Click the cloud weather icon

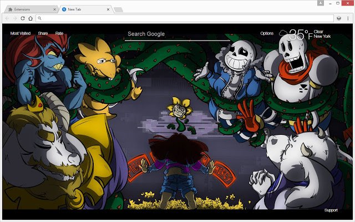(x=283, y=33)
